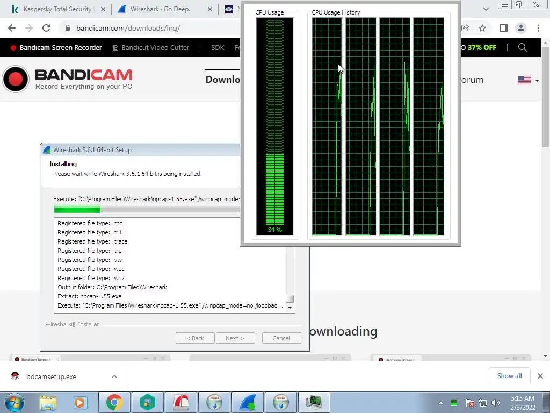The image size is (550, 413).
Task: Share this page from the address bar
Action: [466, 28]
